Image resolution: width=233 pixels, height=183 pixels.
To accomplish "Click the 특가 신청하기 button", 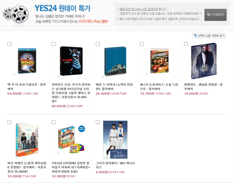I will [216, 15].
